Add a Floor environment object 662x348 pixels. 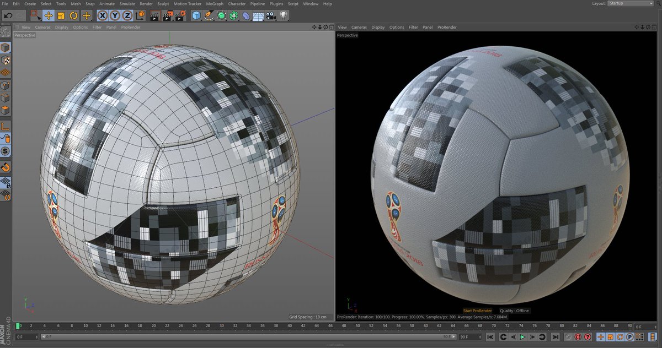(x=258, y=15)
